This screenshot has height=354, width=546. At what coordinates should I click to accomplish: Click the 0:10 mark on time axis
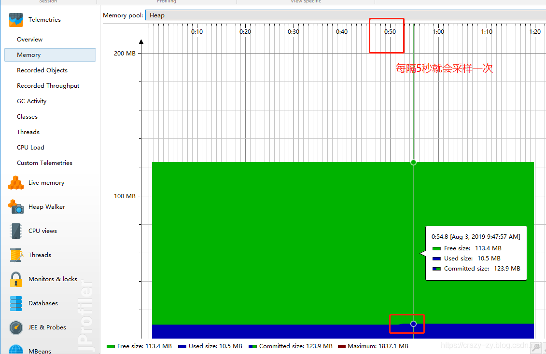197,32
